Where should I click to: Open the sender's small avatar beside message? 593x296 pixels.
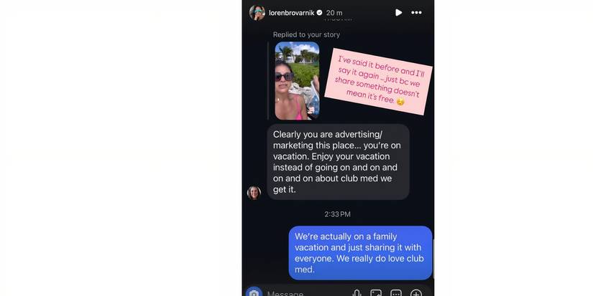coord(254,193)
